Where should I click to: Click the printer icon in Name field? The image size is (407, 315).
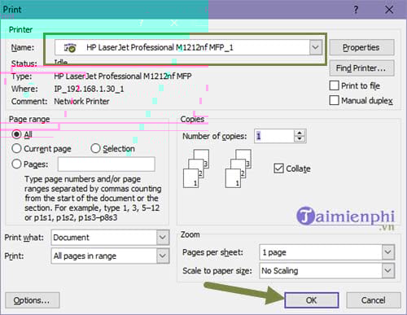(x=70, y=47)
